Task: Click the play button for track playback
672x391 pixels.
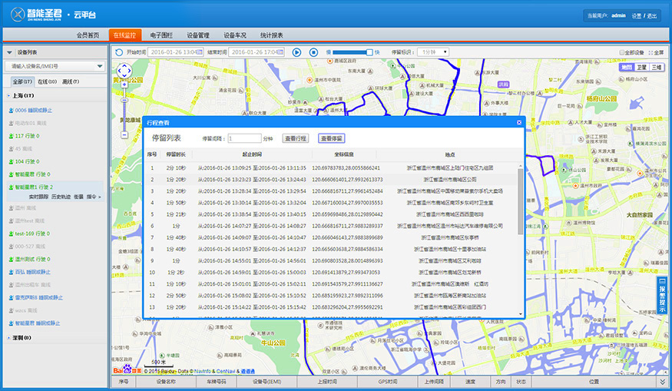Action: pos(296,52)
